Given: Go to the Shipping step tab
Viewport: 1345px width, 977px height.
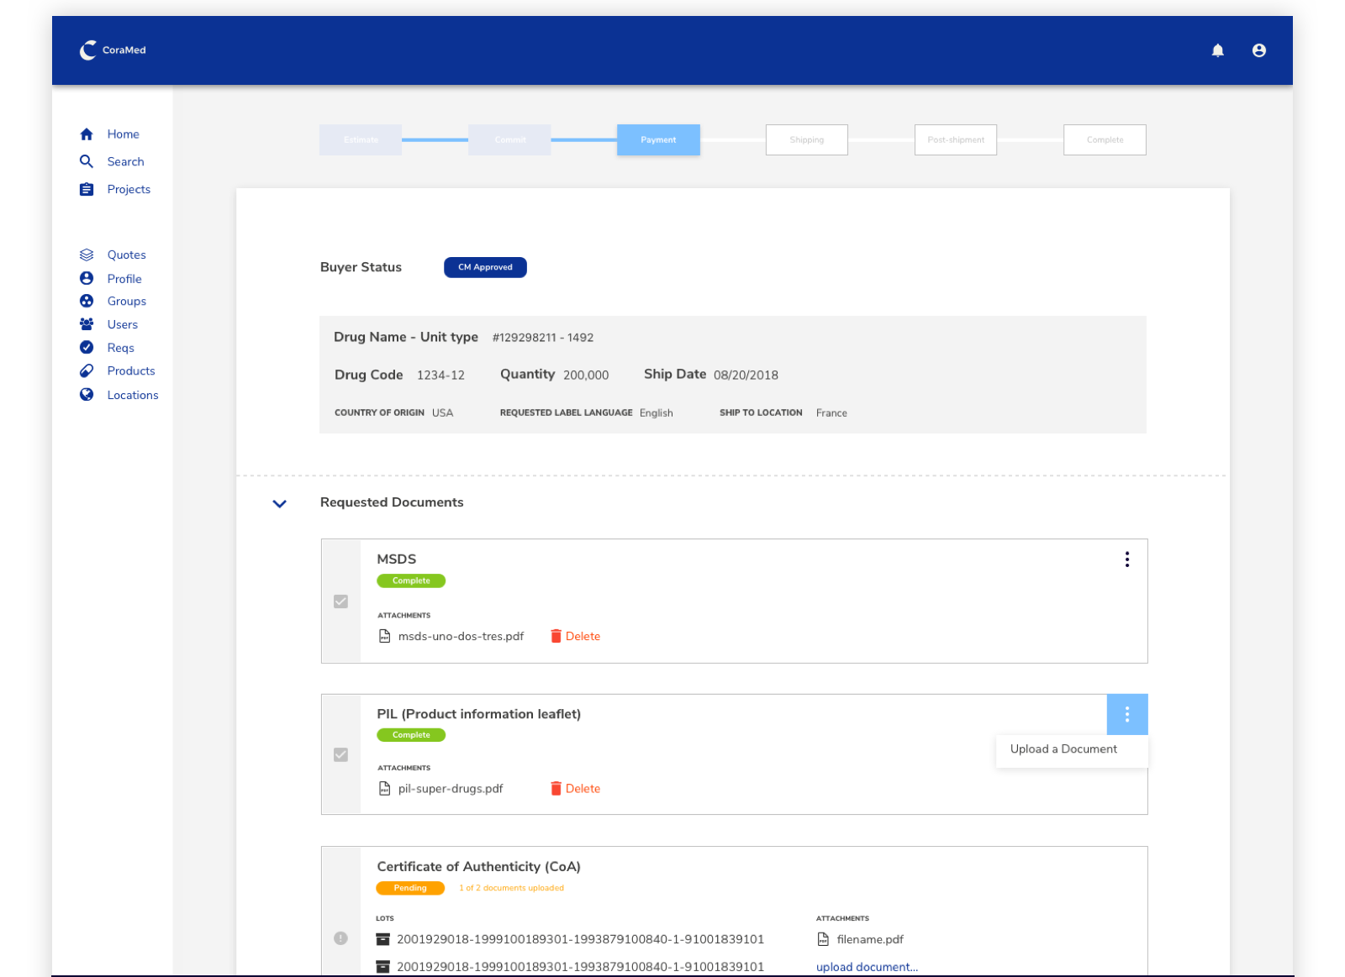Looking at the screenshot, I should pos(806,140).
